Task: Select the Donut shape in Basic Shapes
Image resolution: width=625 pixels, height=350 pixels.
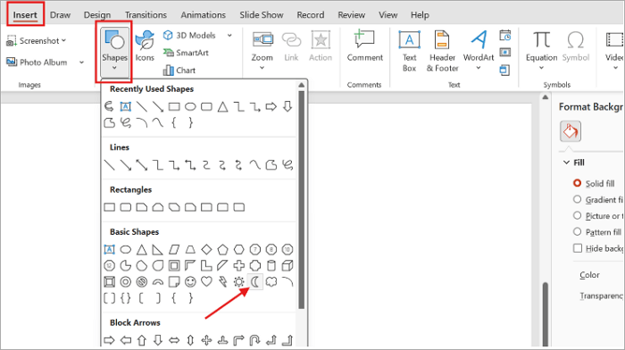Action: 126,282
